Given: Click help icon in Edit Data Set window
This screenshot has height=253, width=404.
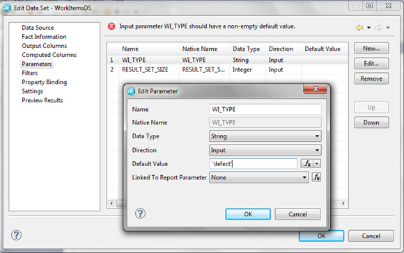Looking at the screenshot, I should pos(16,235).
